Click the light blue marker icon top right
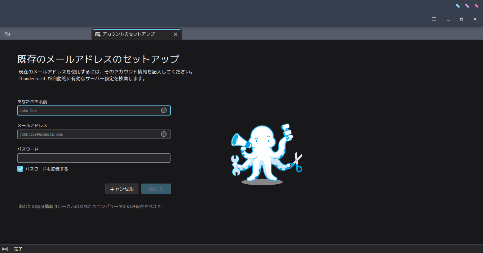 coord(458,6)
